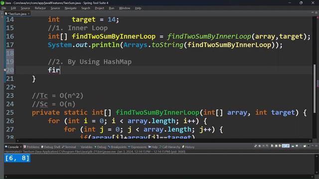Open the Edit menu
The image size is (319, 179).
click(x=13, y=8)
